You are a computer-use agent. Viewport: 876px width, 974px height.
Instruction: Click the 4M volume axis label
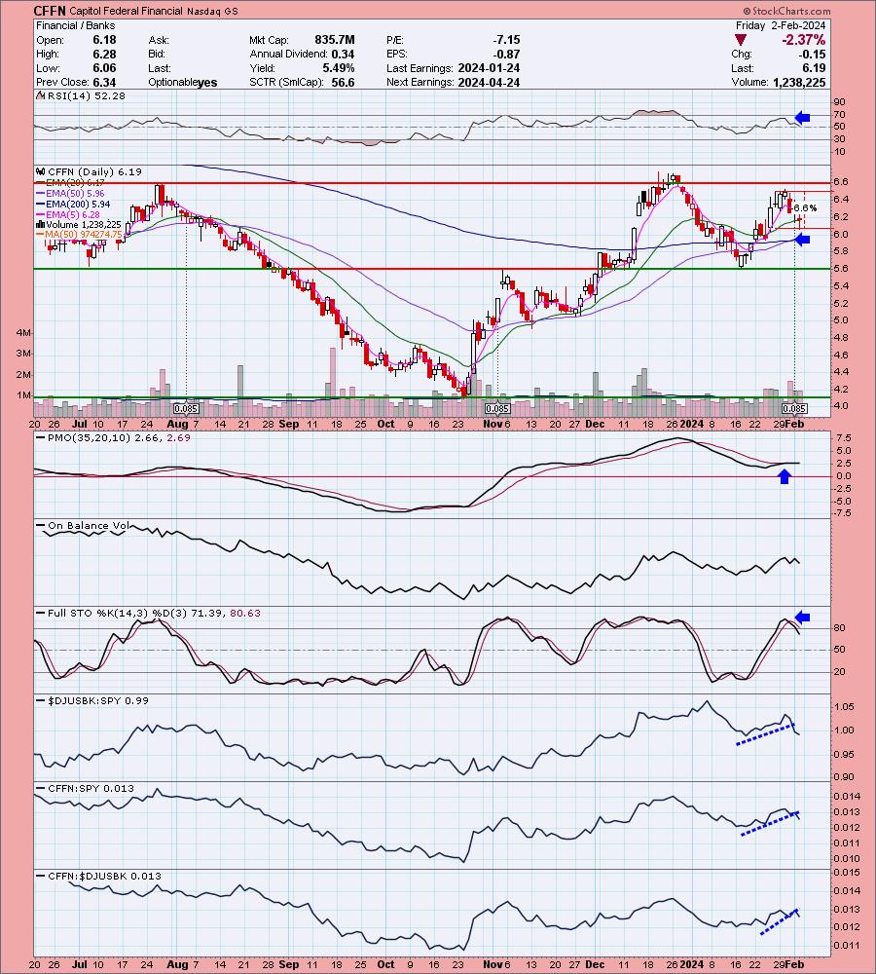pos(23,333)
